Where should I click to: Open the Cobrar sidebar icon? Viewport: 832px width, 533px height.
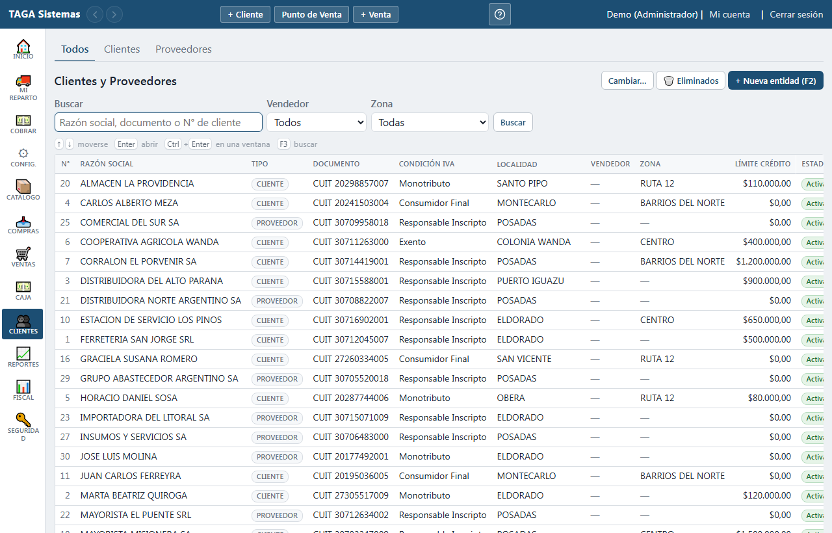[x=23, y=124]
